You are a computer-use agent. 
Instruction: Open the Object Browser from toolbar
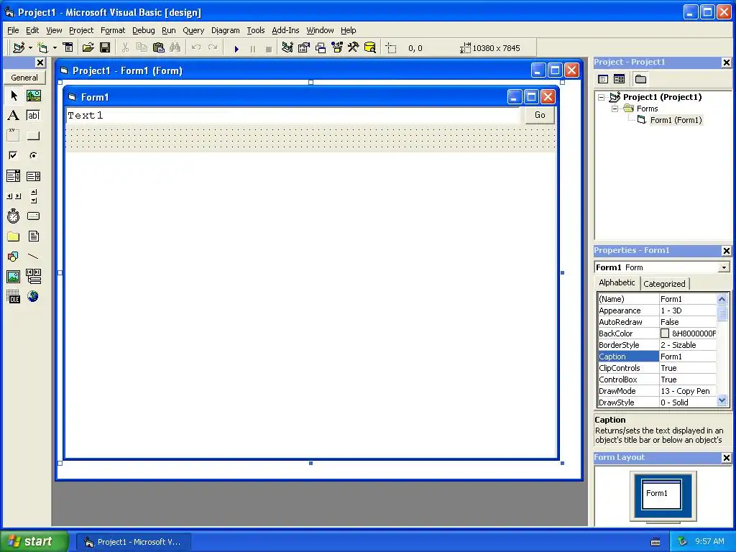click(337, 47)
